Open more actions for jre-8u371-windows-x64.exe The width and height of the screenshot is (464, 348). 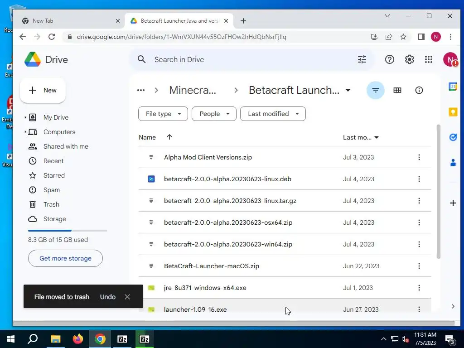pyautogui.click(x=419, y=288)
